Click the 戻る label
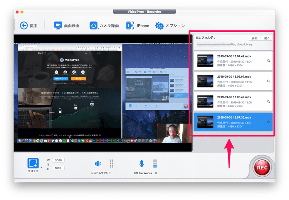The image size is (289, 200). click(x=34, y=26)
